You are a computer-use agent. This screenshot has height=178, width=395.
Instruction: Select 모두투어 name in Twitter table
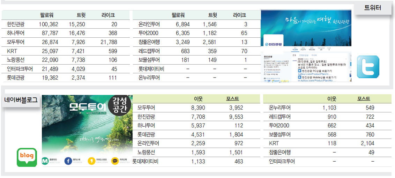click(16, 42)
